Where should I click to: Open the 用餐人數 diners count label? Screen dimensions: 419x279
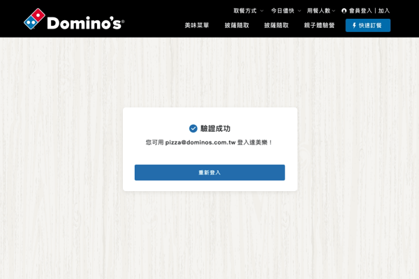point(318,10)
